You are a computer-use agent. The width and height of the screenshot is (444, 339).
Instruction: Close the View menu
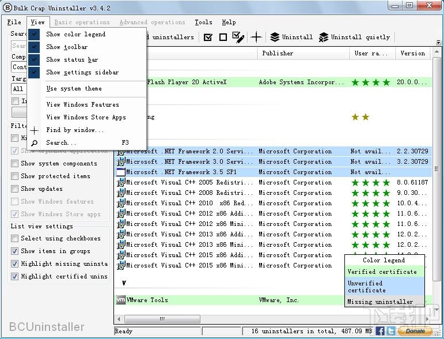pos(37,22)
